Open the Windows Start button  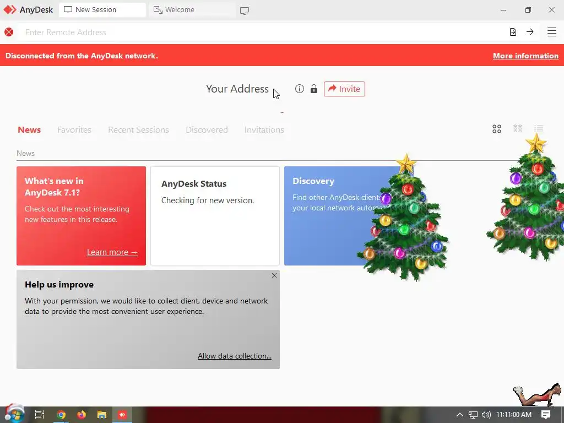[14, 414]
